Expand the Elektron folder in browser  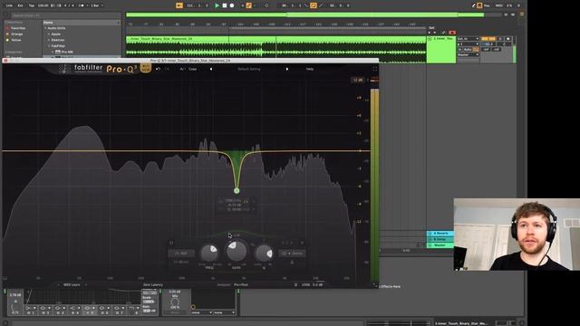tap(49, 40)
